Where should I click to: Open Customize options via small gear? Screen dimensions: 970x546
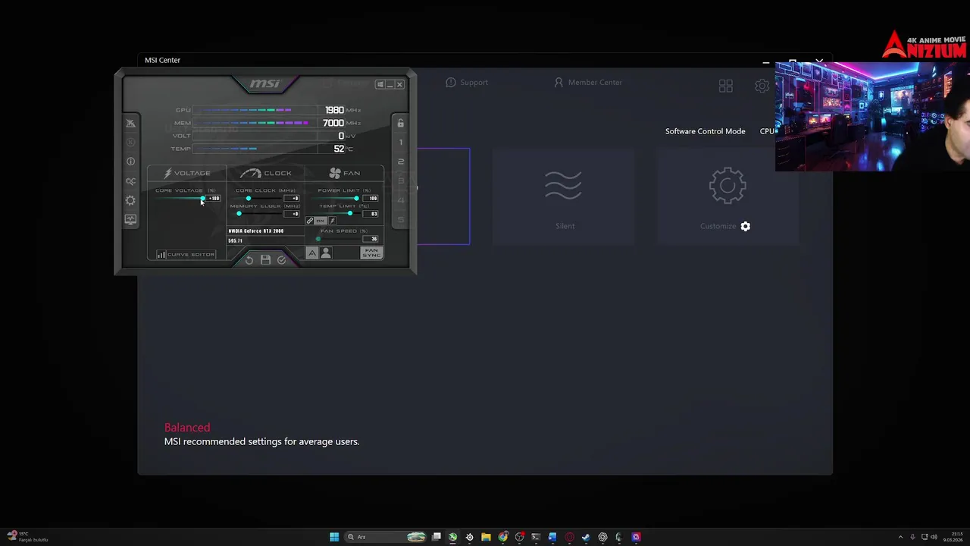(x=746, y=226)
